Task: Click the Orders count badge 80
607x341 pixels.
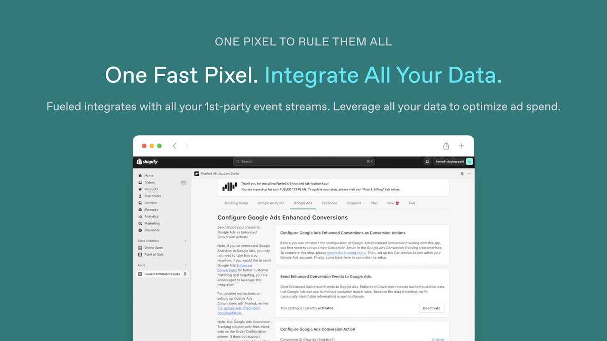Action: pyautogui.click(x=184, y=182)
